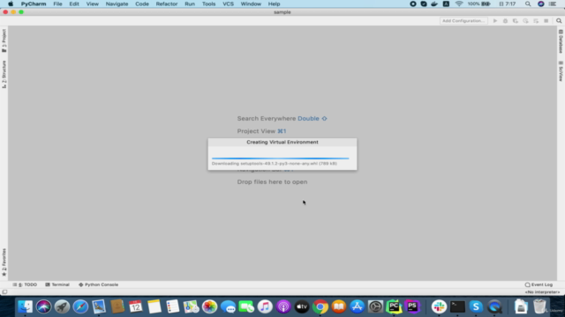This screenshot has height=317, width=565.
Task: Open Apple TV from the Dock
Action: point(302,306)
